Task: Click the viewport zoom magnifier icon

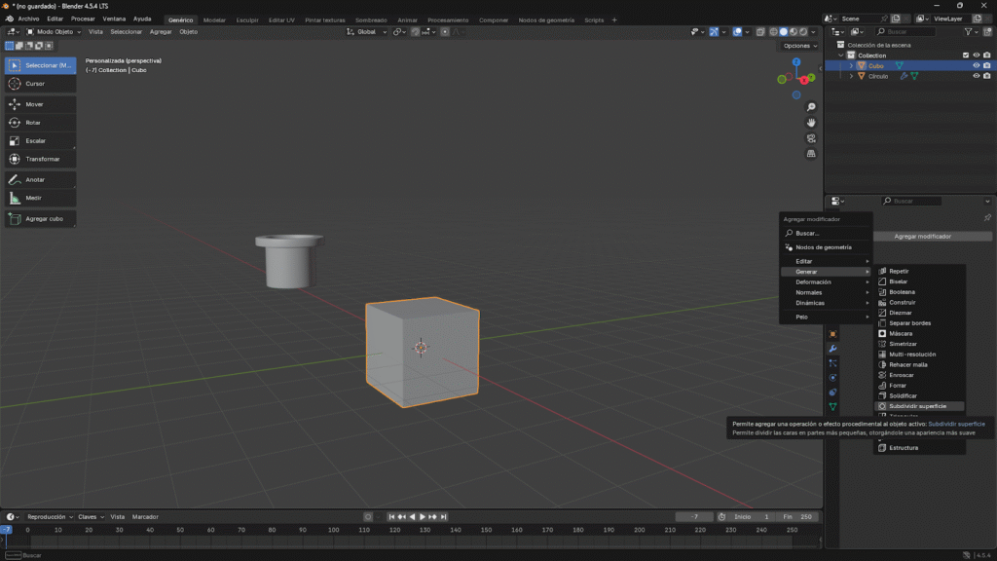Action: [x=811, y=107]
